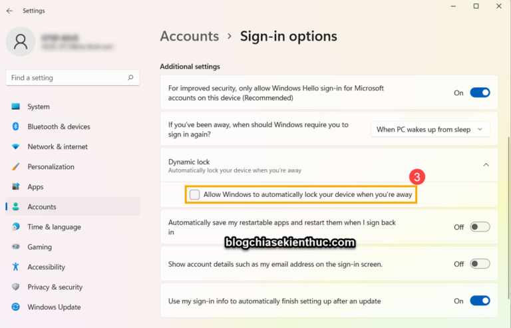Screen dimensions: 511x328
Task: Select Windows Update in sidebar
Action: point(73,307)
